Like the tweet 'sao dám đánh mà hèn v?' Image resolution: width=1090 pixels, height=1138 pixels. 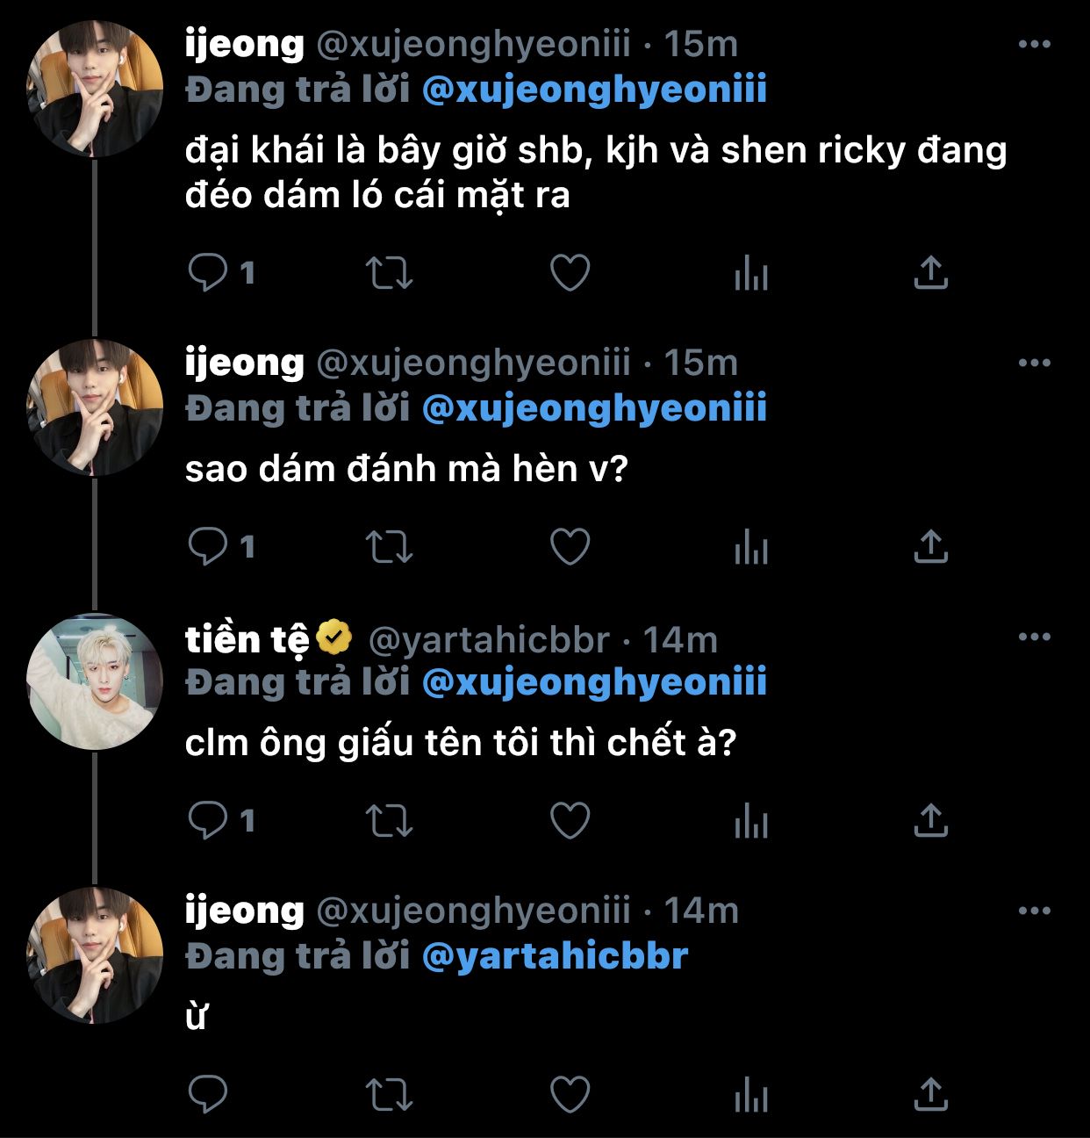point(570,547)
